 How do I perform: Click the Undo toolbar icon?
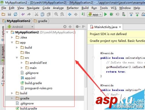pyautogui.click(x=23, y=14)
